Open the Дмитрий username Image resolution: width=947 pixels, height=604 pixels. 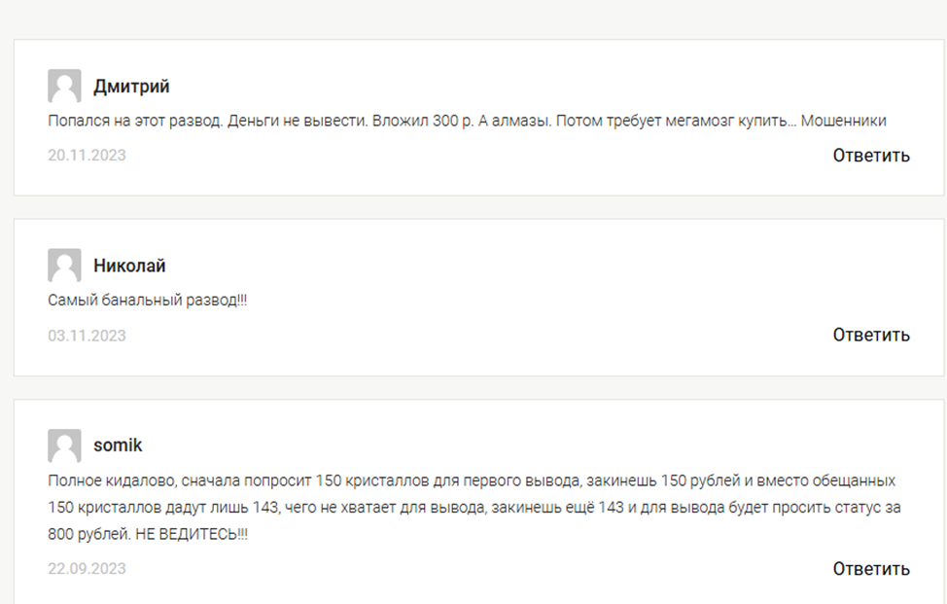[x=131, y=87]
